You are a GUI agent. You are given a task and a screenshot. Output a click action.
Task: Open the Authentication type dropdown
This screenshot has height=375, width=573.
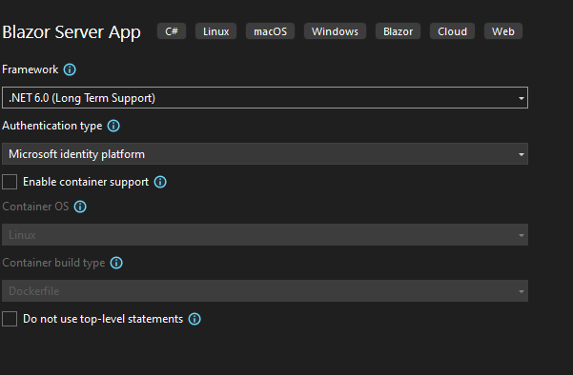coord(265,153)
